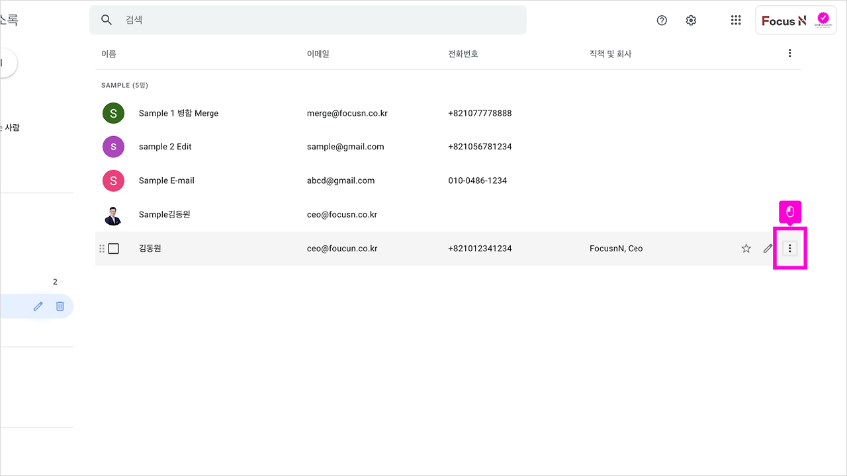Select the checkbox for 김동원
Image resolution: width=847 pixels, height=476 pixels.
coord(113,249)
